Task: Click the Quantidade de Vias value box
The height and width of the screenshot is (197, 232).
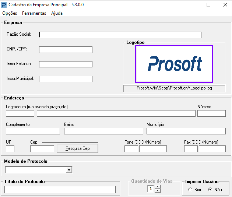Action: tap(151, 189)
